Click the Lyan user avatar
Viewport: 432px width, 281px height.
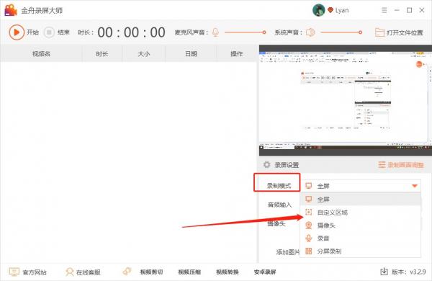pos(318,10)
